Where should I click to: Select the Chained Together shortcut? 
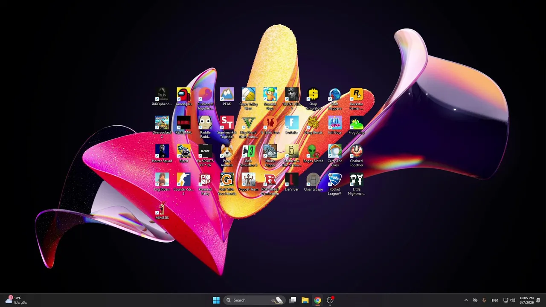(356, 156)
